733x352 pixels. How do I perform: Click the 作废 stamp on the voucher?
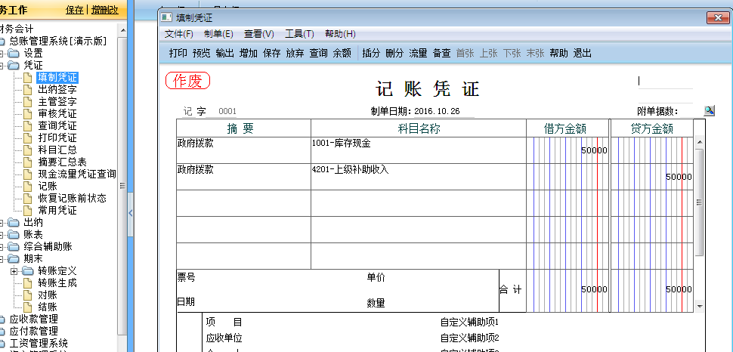coord(187,80)
